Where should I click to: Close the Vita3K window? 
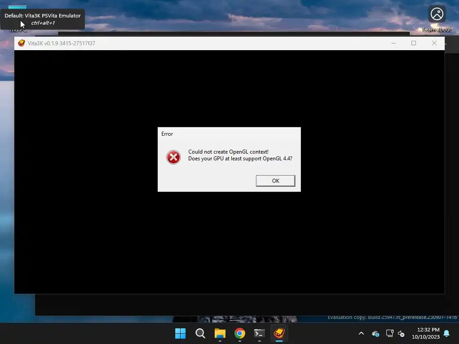[x=434, y=43]
